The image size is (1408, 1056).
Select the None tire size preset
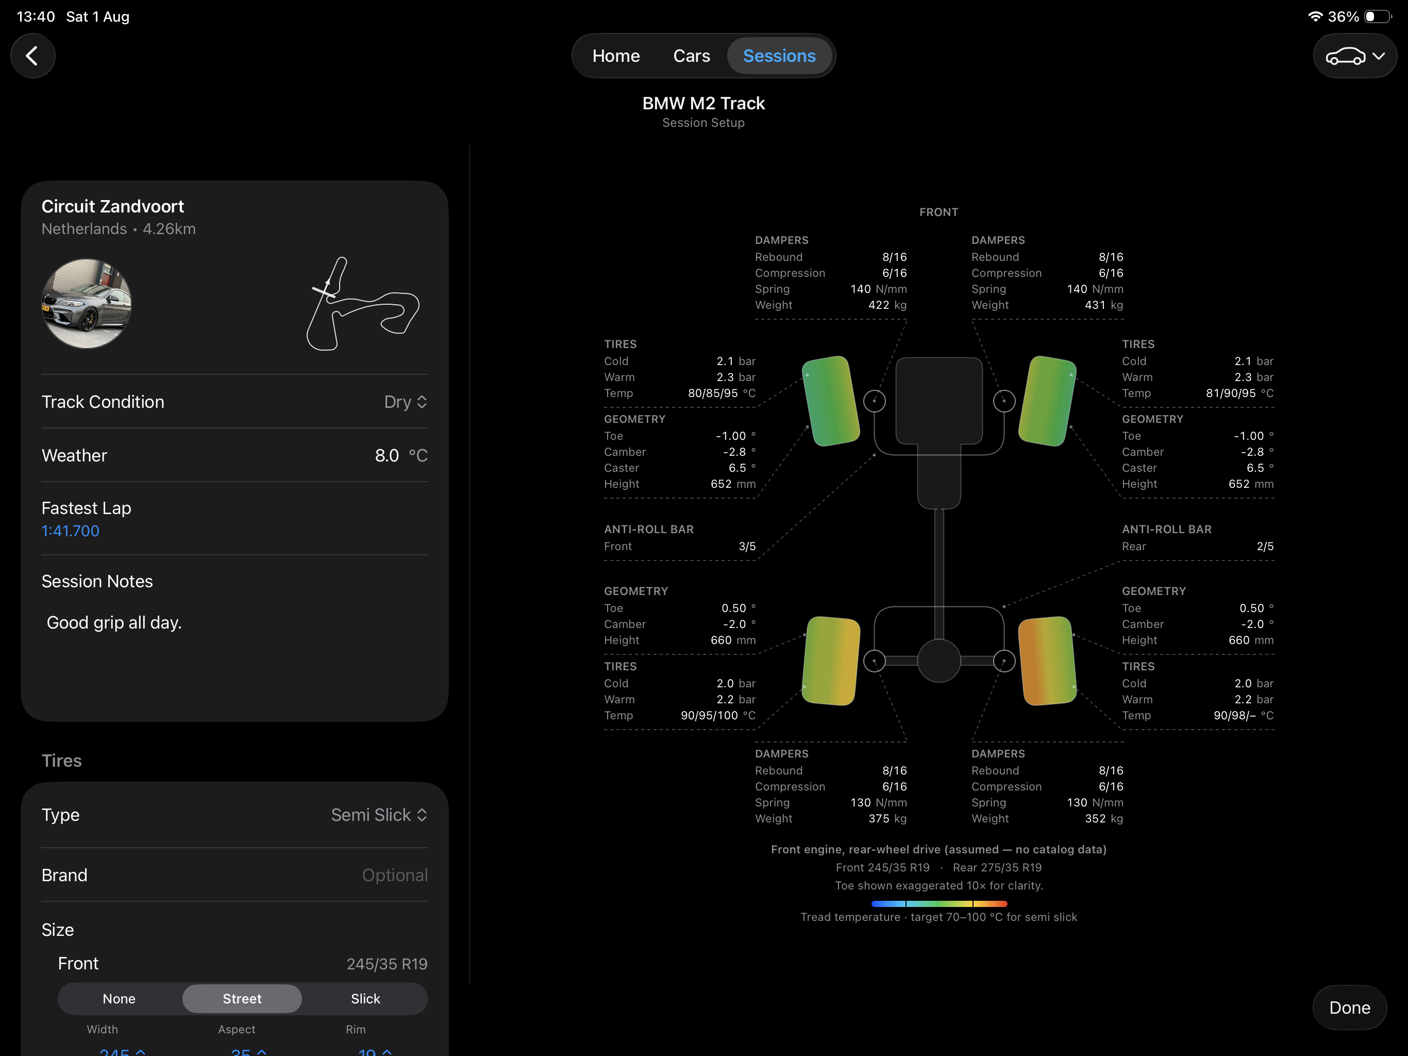pyautogui.click(x=119, y=999)
